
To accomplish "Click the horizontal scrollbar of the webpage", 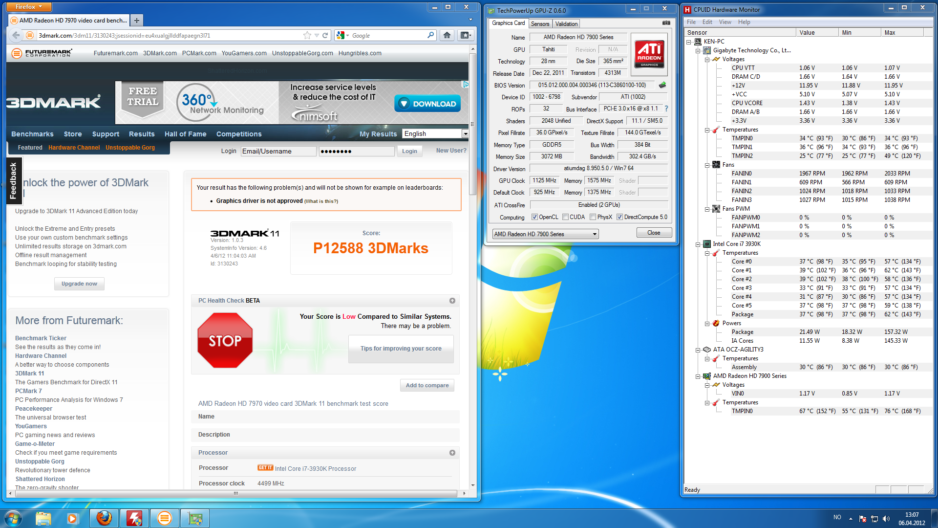I will pos(236,493).
